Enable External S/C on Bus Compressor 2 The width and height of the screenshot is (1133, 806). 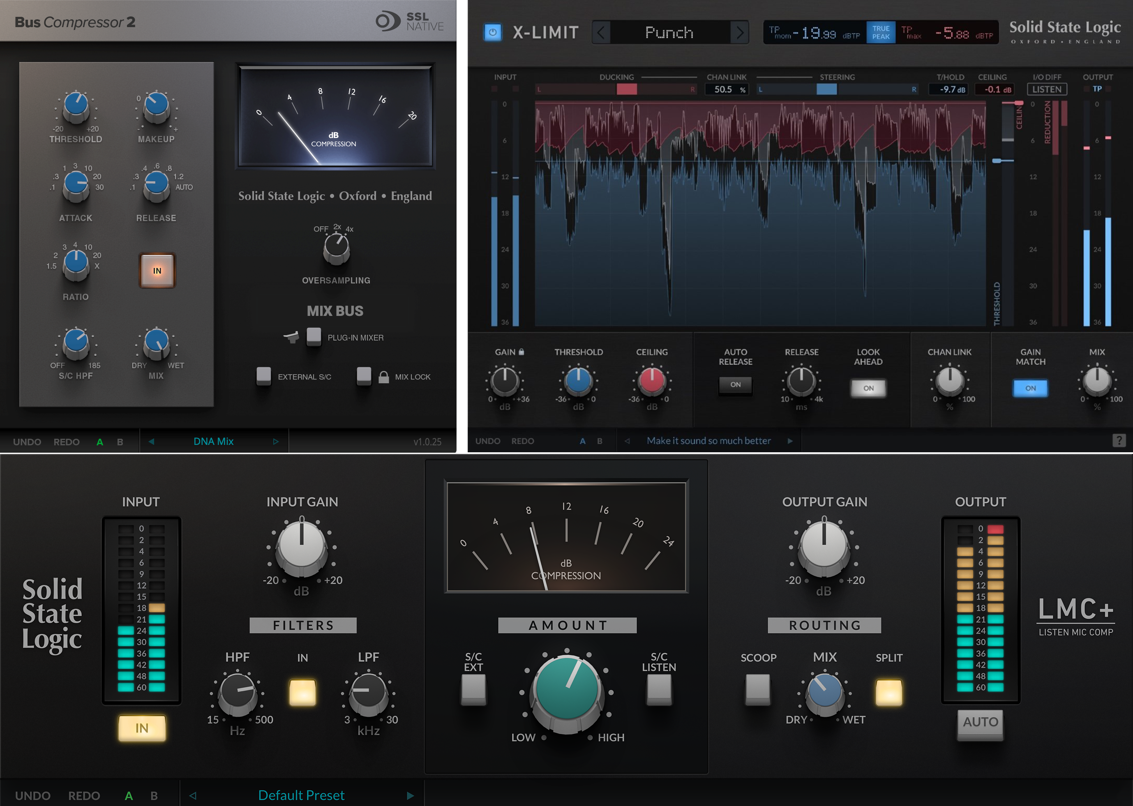point(264,376)
